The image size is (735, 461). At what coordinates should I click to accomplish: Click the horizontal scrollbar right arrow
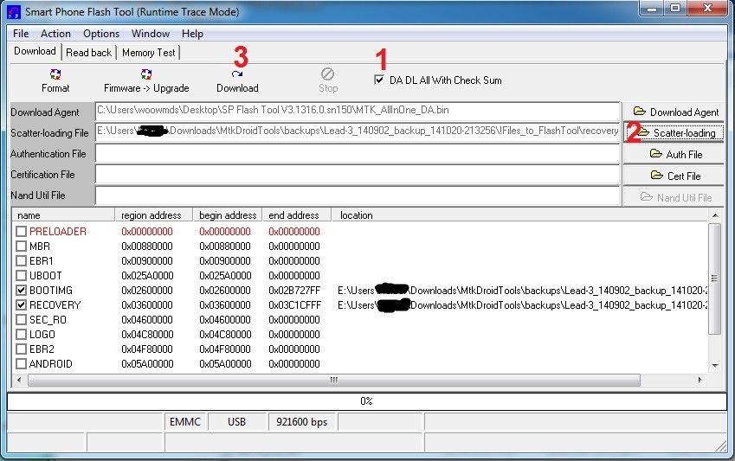point(700,380)
